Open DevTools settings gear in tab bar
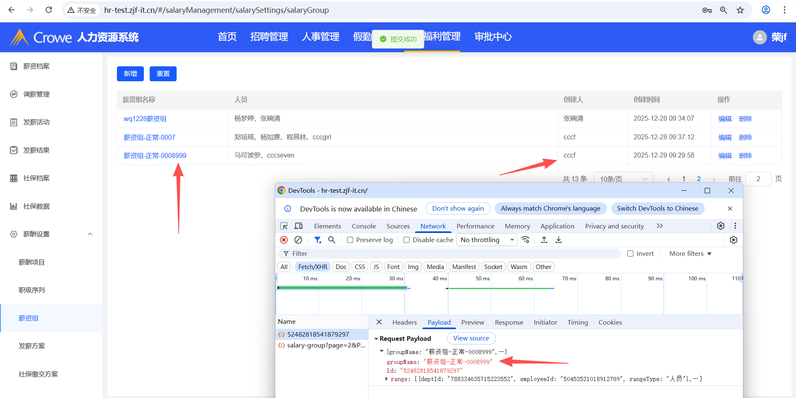796x398 pixels. click(x=721, y=226)
